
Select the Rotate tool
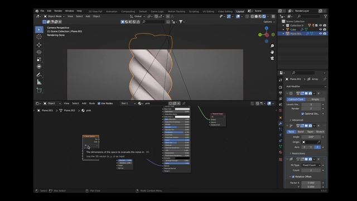(x=39, y=52)
